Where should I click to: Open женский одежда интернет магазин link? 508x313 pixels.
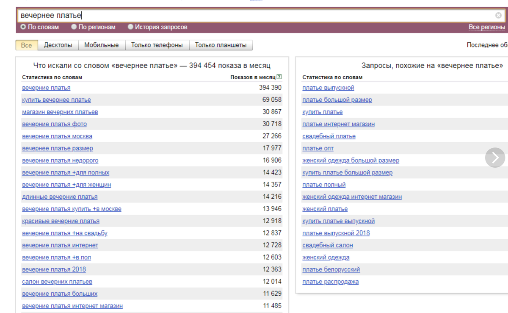352,197
